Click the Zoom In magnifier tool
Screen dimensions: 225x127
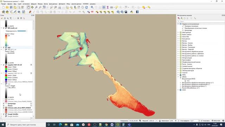click(x=36, y=7)
